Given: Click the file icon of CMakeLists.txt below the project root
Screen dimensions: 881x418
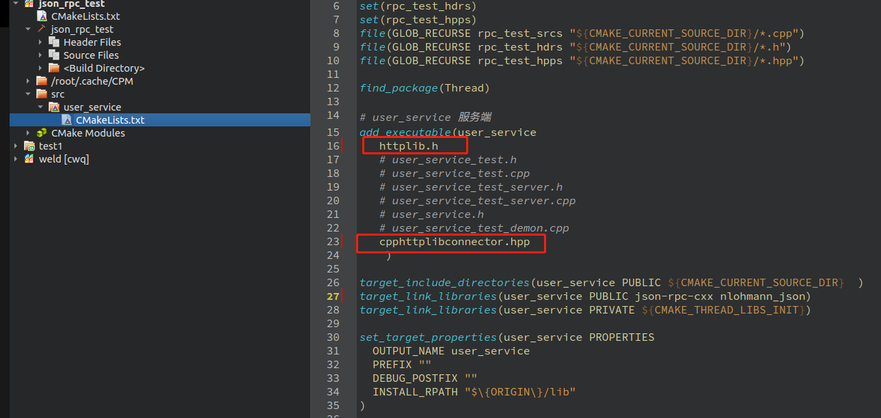Looking at the screenshot, I should [42, 16].
